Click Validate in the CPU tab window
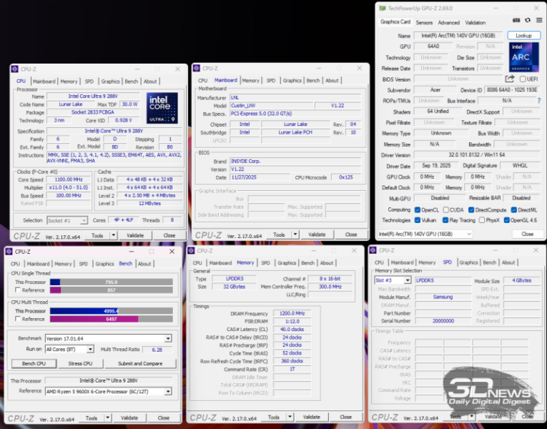547x429 pixels. coord(135,236)
